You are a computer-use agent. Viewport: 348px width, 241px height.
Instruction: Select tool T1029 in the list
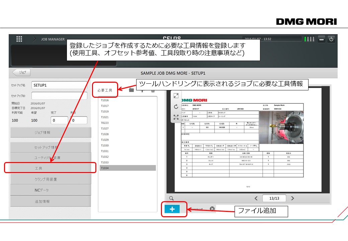pyautogui.click(x=127, y=140)
